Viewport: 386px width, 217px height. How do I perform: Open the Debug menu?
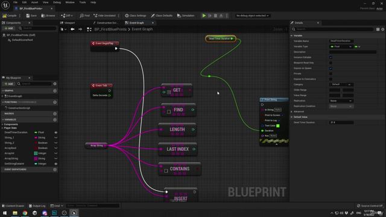click(x=57, y=2)
